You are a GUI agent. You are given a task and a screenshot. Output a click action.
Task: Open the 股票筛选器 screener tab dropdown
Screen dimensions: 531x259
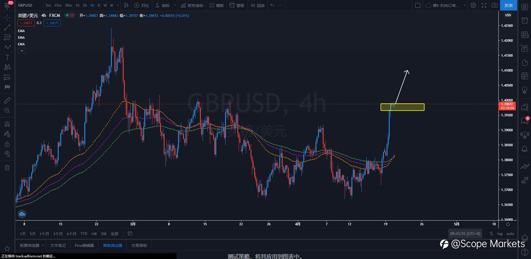[43, 245]
